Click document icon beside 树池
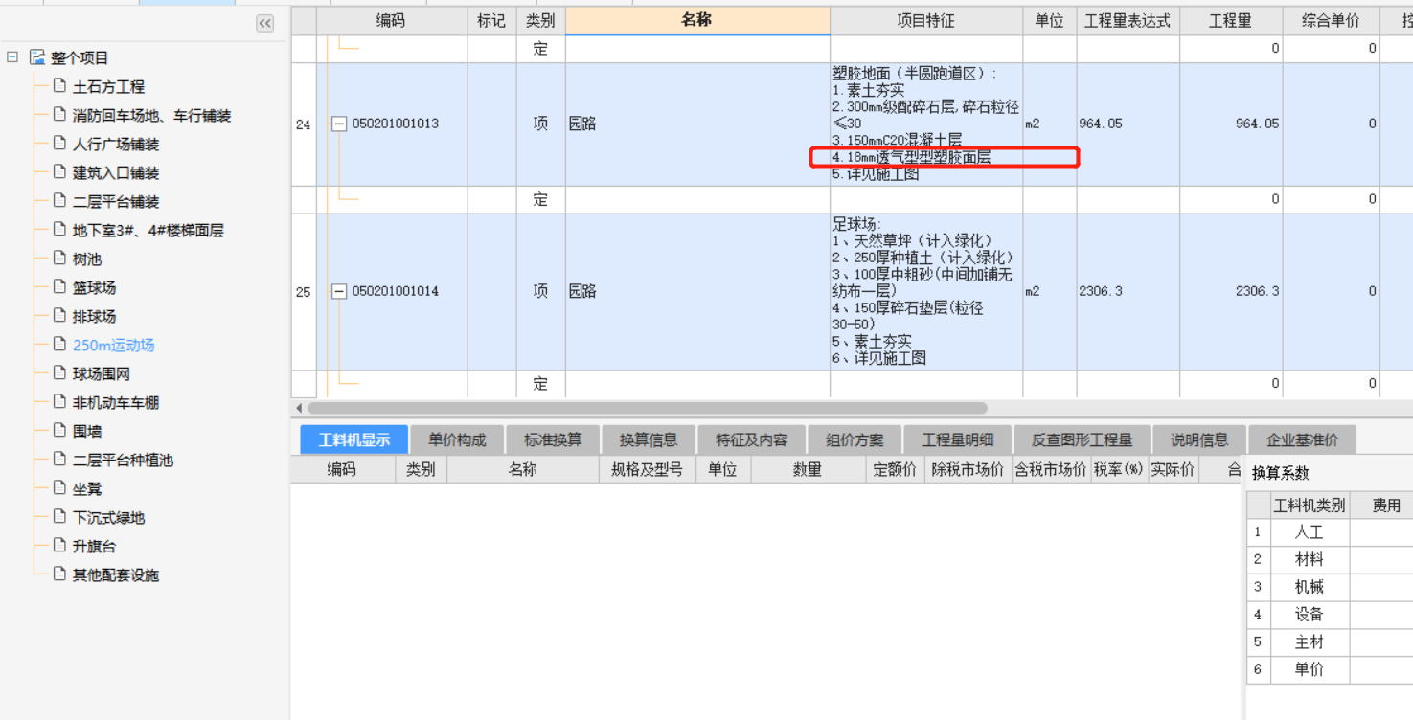1413x720 pixels. tap(59, 259)
